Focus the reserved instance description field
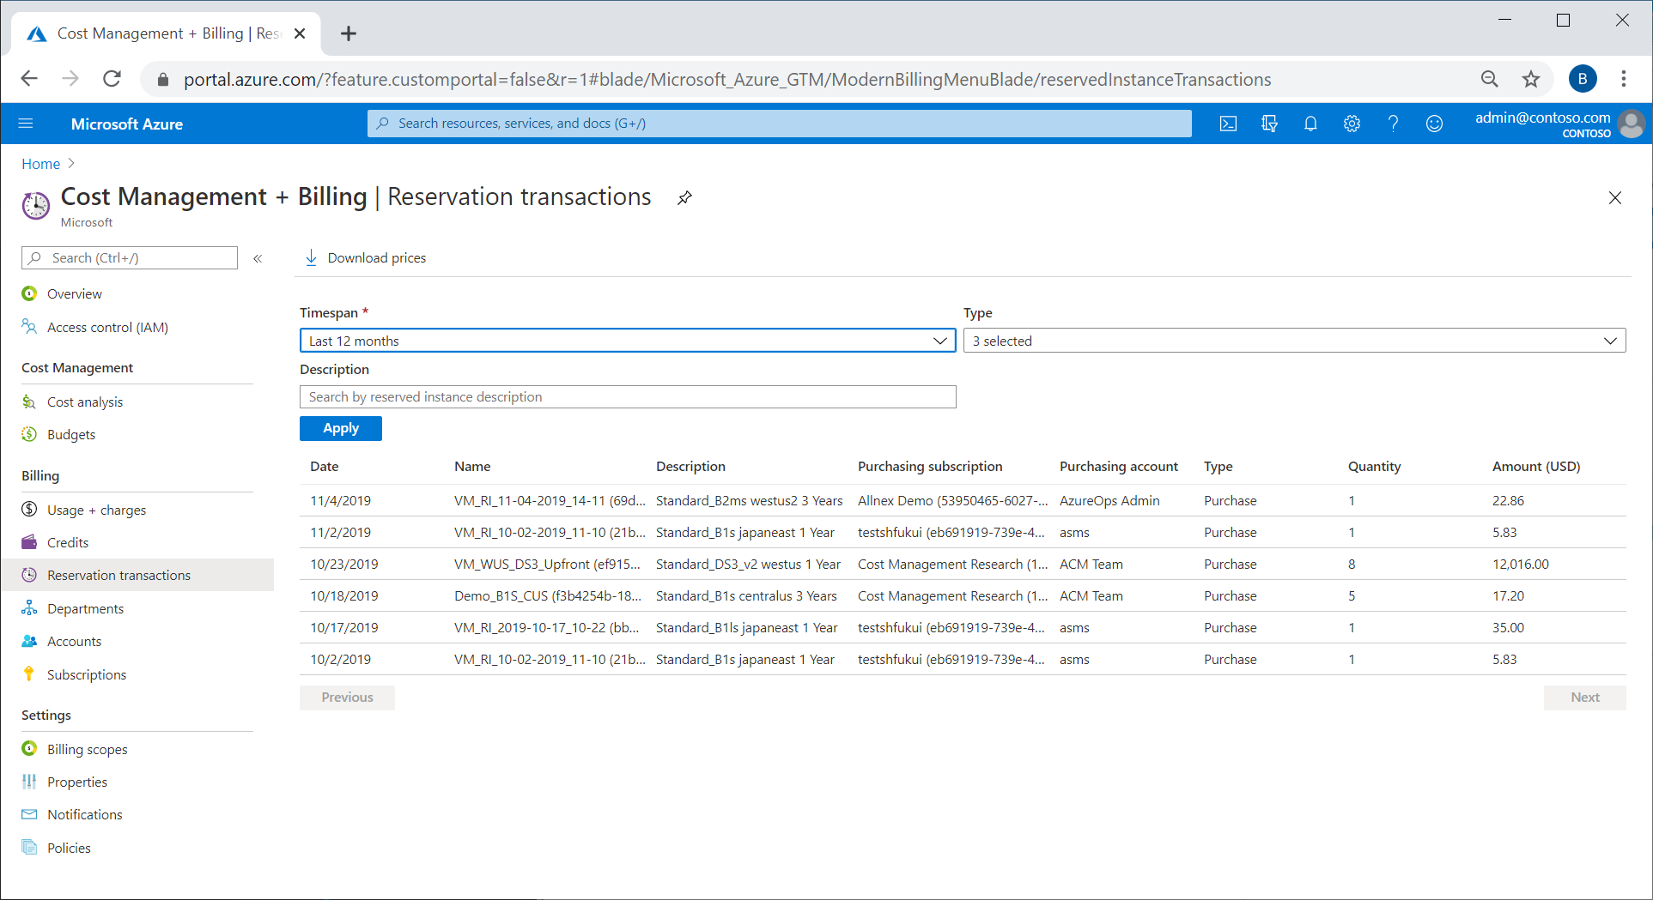Viewport: 1653px width, 900px height. tap(627, 396)
